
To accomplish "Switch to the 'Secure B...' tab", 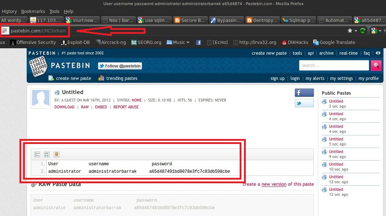I will 190,20.
